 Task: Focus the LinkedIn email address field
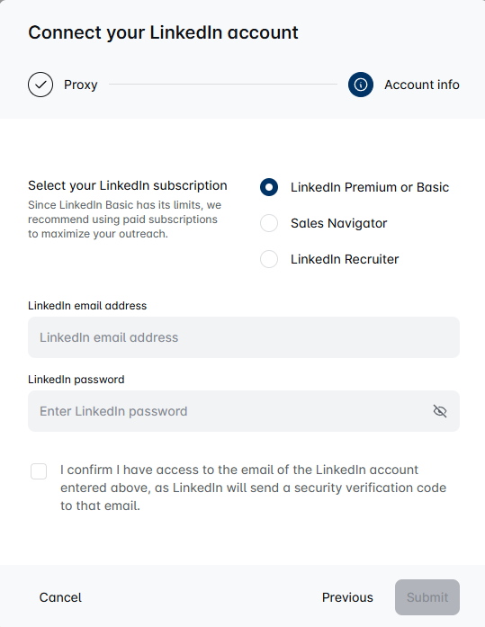[244, 337]
